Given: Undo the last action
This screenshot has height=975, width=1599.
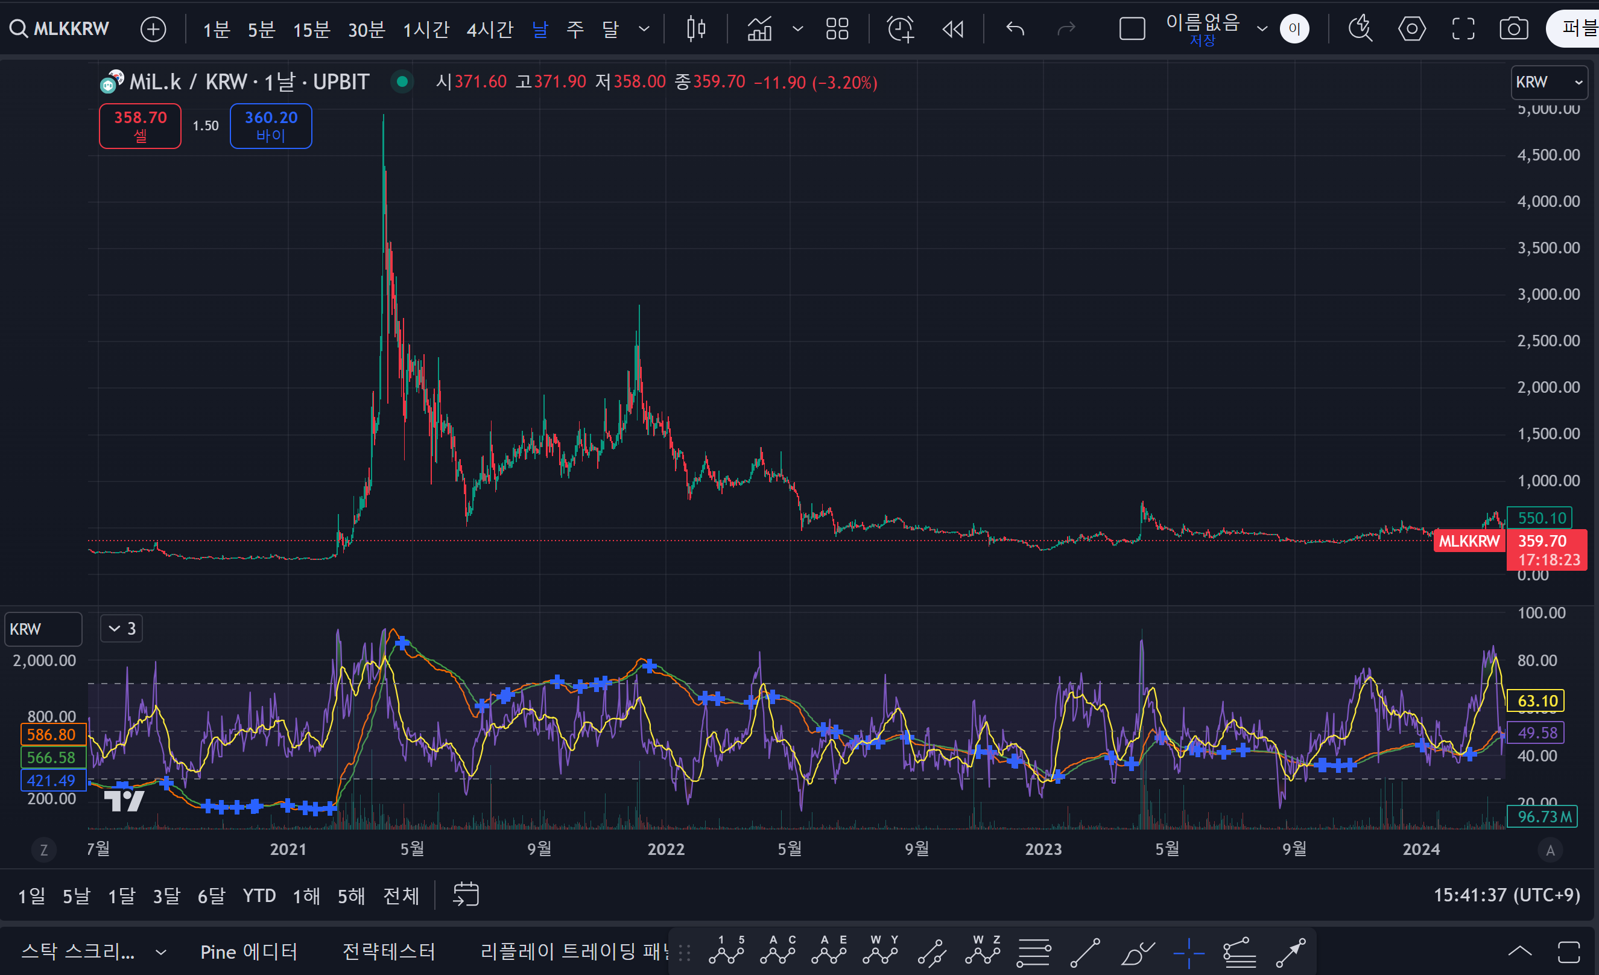Looking at the screenshot, I should 1015,28.
